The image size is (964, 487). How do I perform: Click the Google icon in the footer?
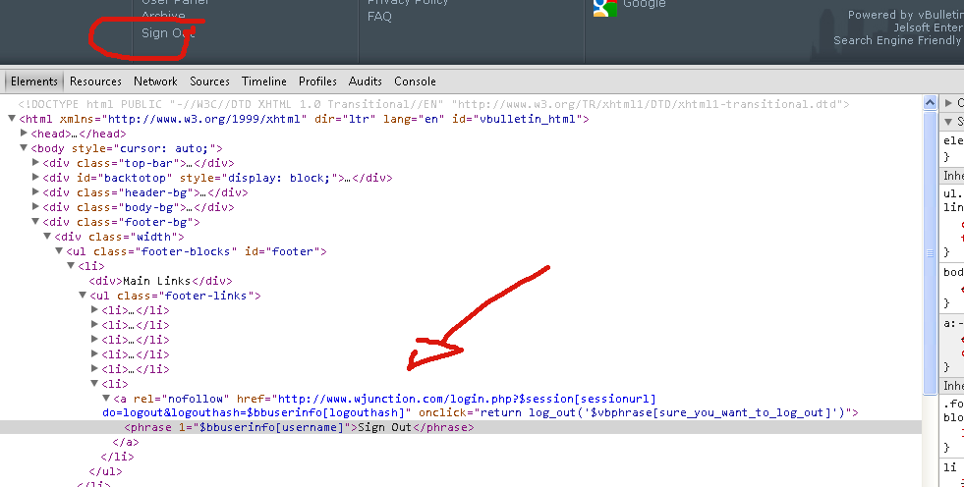(604, 6)
